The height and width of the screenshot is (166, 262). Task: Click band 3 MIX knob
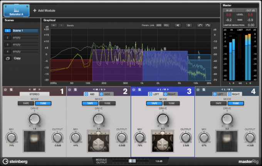(x=140, y=138)
